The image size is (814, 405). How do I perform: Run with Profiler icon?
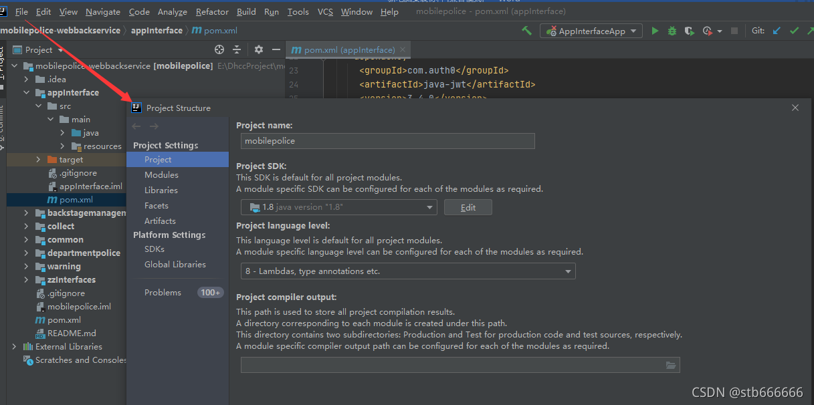707,31
